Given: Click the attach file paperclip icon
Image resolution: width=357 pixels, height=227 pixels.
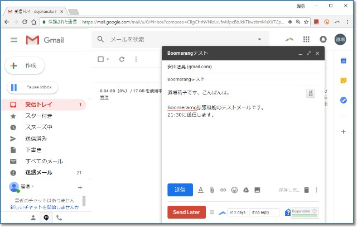Looking at the screenshot, I should (212, 190).
